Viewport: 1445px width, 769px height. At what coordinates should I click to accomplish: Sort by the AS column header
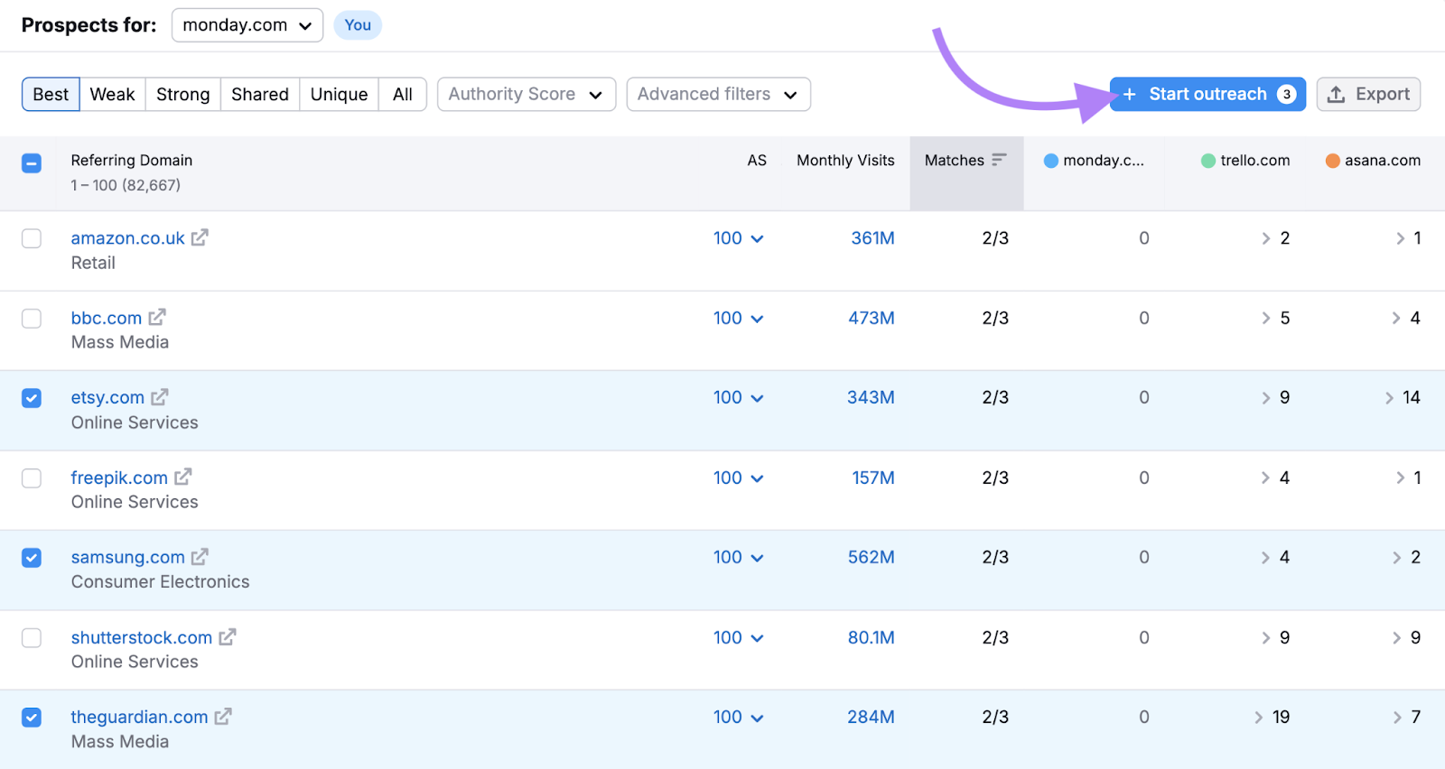[757, 160]
